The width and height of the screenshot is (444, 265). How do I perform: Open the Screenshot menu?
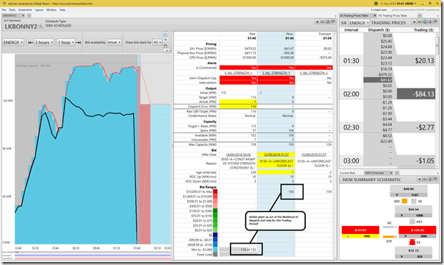click(x=25, y=10)
